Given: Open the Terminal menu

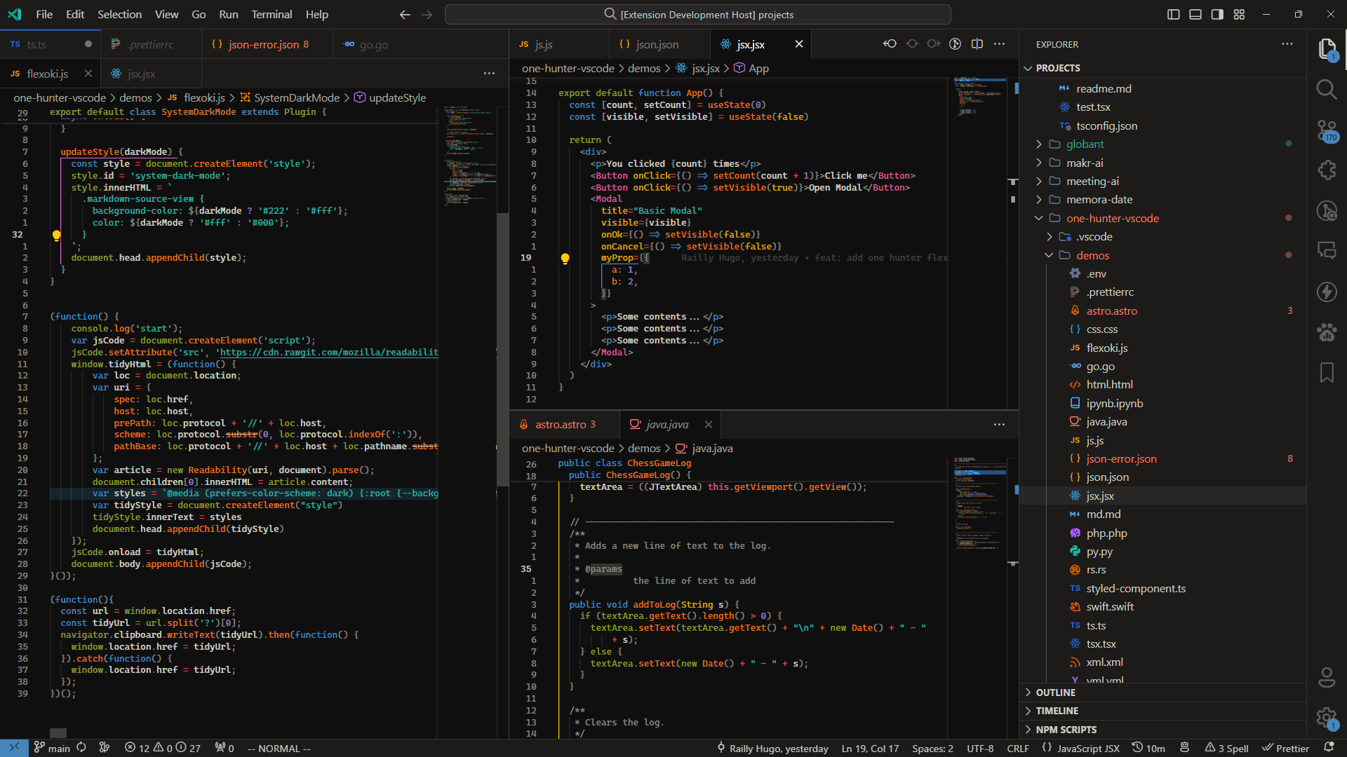Looking at the screenshot, I should click(271, 14).
